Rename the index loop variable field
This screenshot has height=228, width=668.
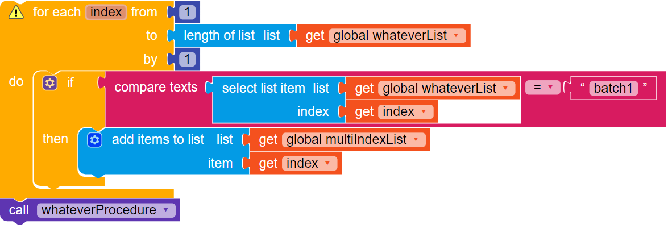pos(106,12)
